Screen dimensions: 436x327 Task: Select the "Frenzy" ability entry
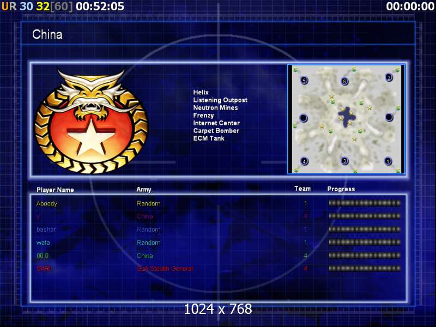tap(203, 116)
